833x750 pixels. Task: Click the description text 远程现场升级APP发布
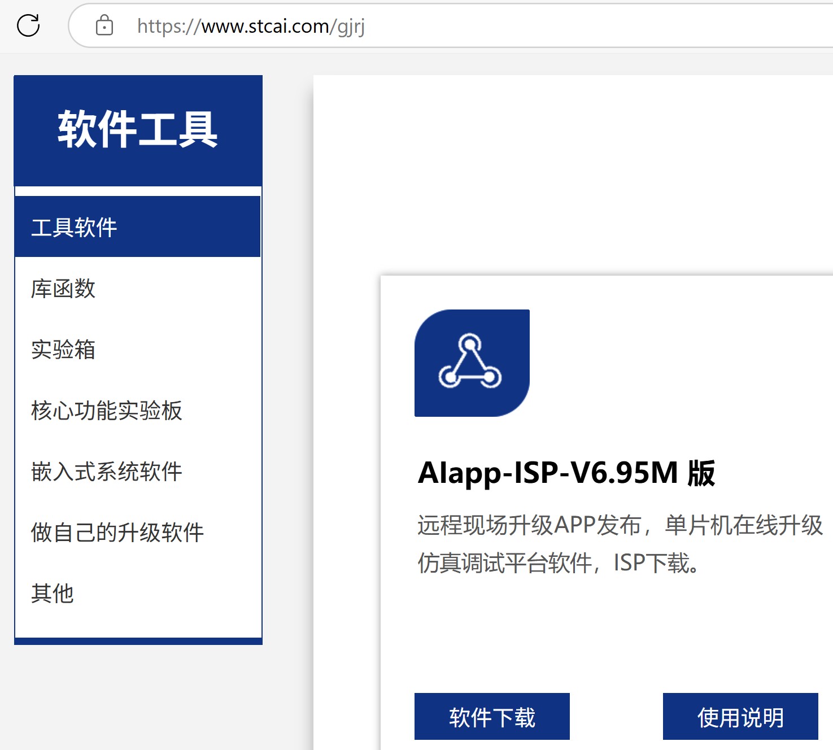pyautogui.click(x=529, y=525)
